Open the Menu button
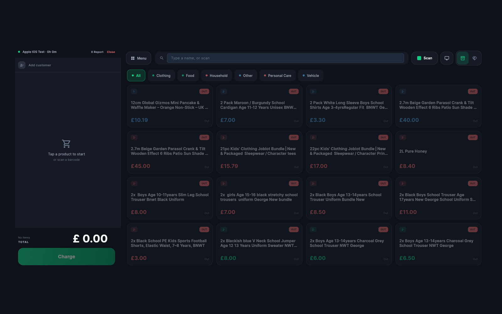The image size is (502, 314). 138,58
